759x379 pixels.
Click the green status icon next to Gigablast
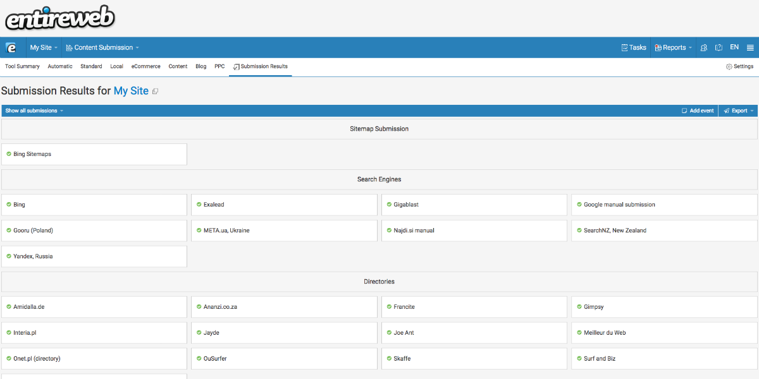click(x=389, y=204)
